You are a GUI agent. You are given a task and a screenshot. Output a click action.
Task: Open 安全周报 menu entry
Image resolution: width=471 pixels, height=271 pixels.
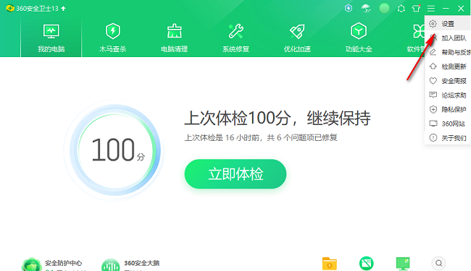tap(448, 81)
